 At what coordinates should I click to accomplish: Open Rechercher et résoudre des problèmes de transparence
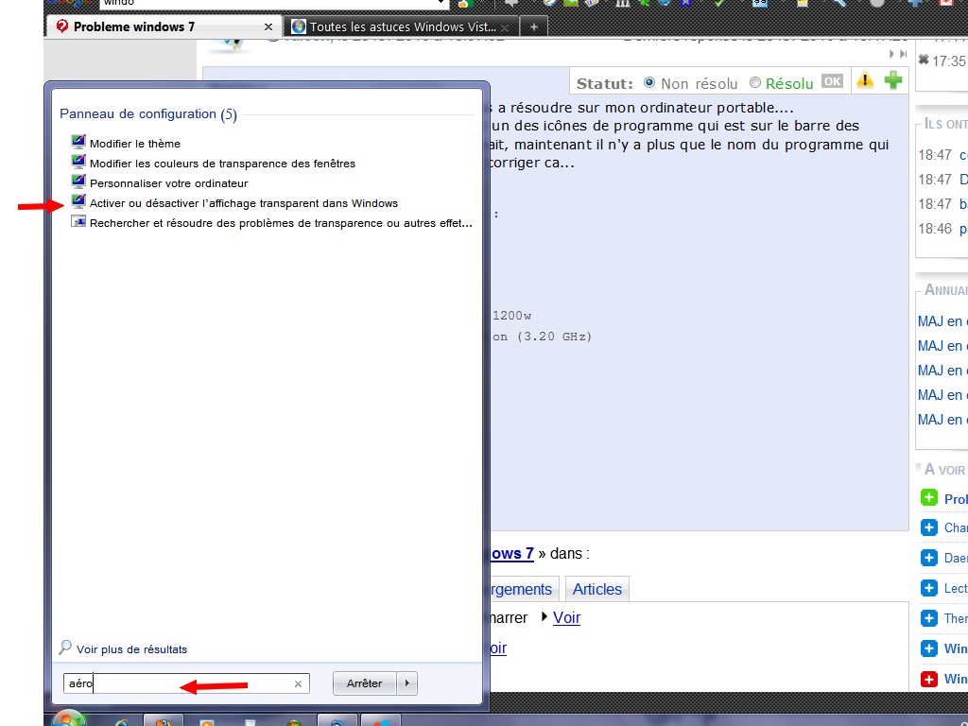pos(271,223)
